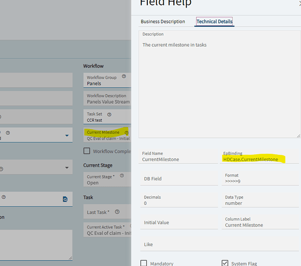Image resolution: width=301 pixels, height=266 pixels.
Task: Switch to Business Description tab
Action: pos(163,21)
